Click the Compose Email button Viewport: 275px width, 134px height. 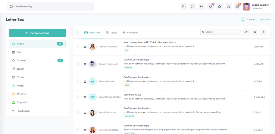coord(37,33)
